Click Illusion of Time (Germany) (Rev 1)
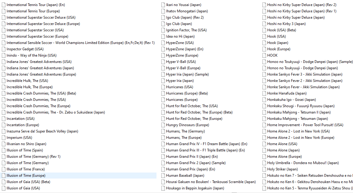Image resolution: width=353 pixels, height=193 pixels. [33, 157]
